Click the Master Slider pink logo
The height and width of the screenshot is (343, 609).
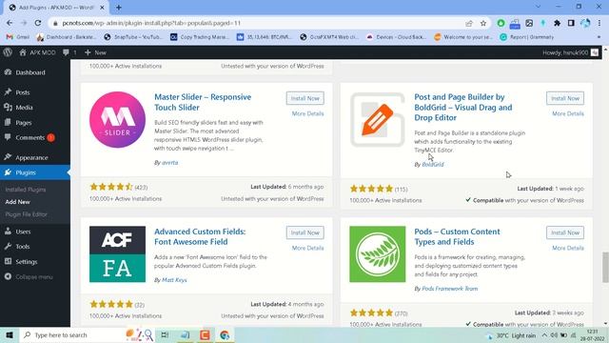tap(117, 120)
